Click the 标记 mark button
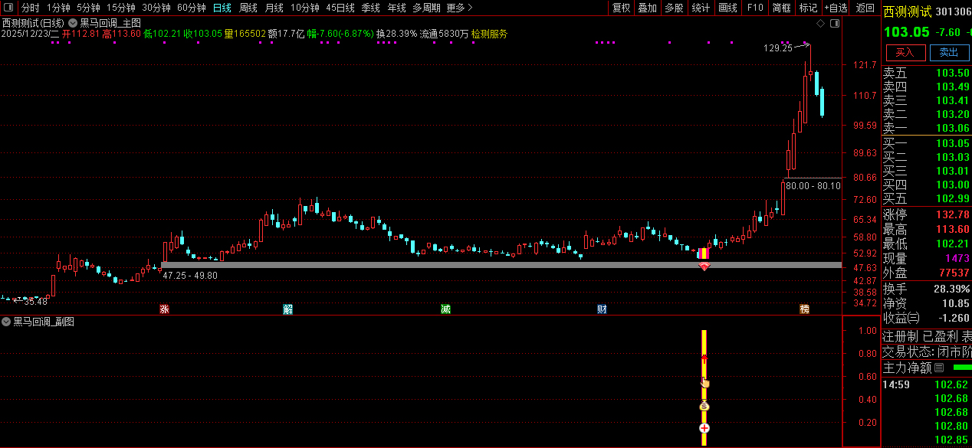This screenshot has height=448, width=972. [x=808, y=8]
